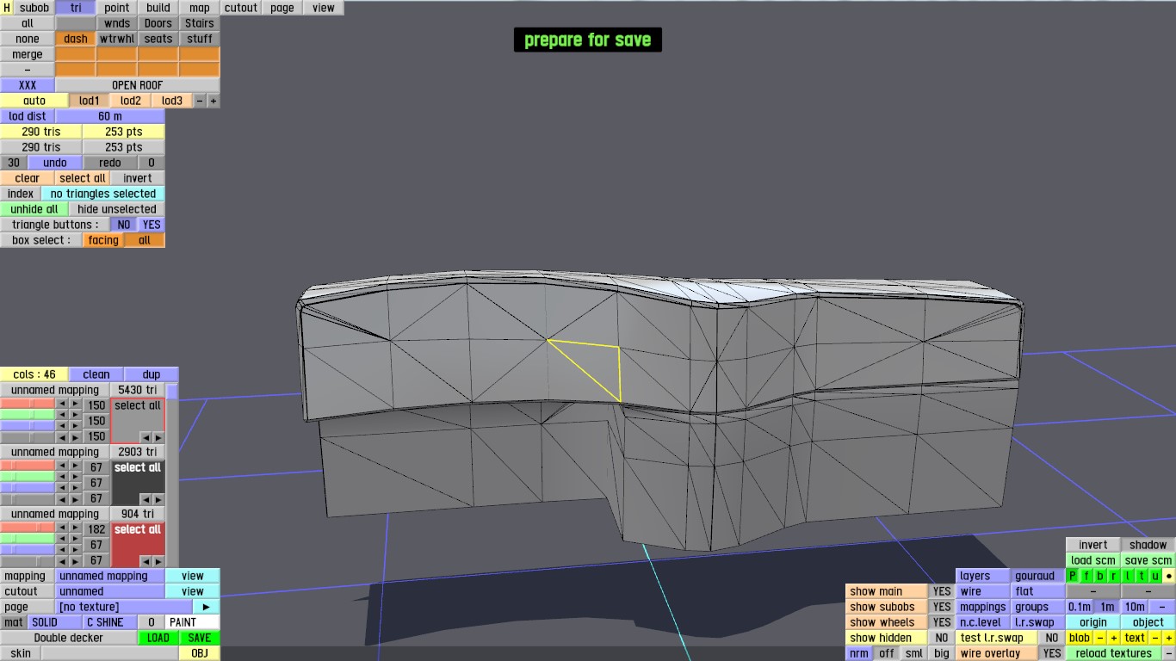
Task: Switch to the build tab
Action: point(158,8)
